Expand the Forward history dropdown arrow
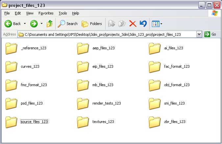The width and height of the screenshot is (222, 144). pos(41,24)
